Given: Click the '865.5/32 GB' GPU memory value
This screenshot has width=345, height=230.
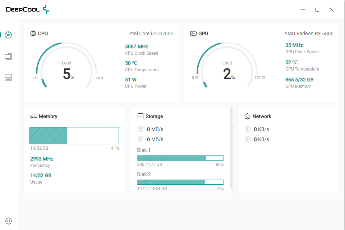Looking at the screenshot, I should click(x=299, y=80).
